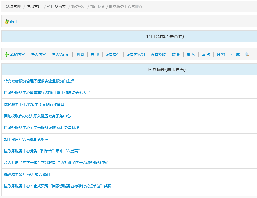Click 导入内容 in the toolbar

click(39, 55)
